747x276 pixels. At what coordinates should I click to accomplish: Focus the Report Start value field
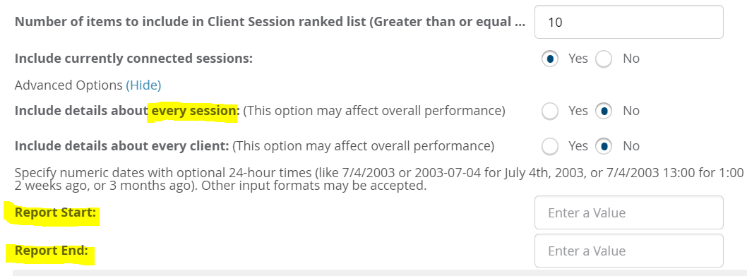click(x=629, y=212)
